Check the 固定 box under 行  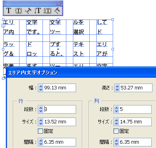click(40, 131)
